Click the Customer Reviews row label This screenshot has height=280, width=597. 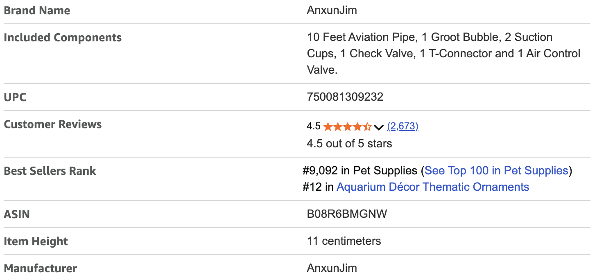(x=53, y=124)
